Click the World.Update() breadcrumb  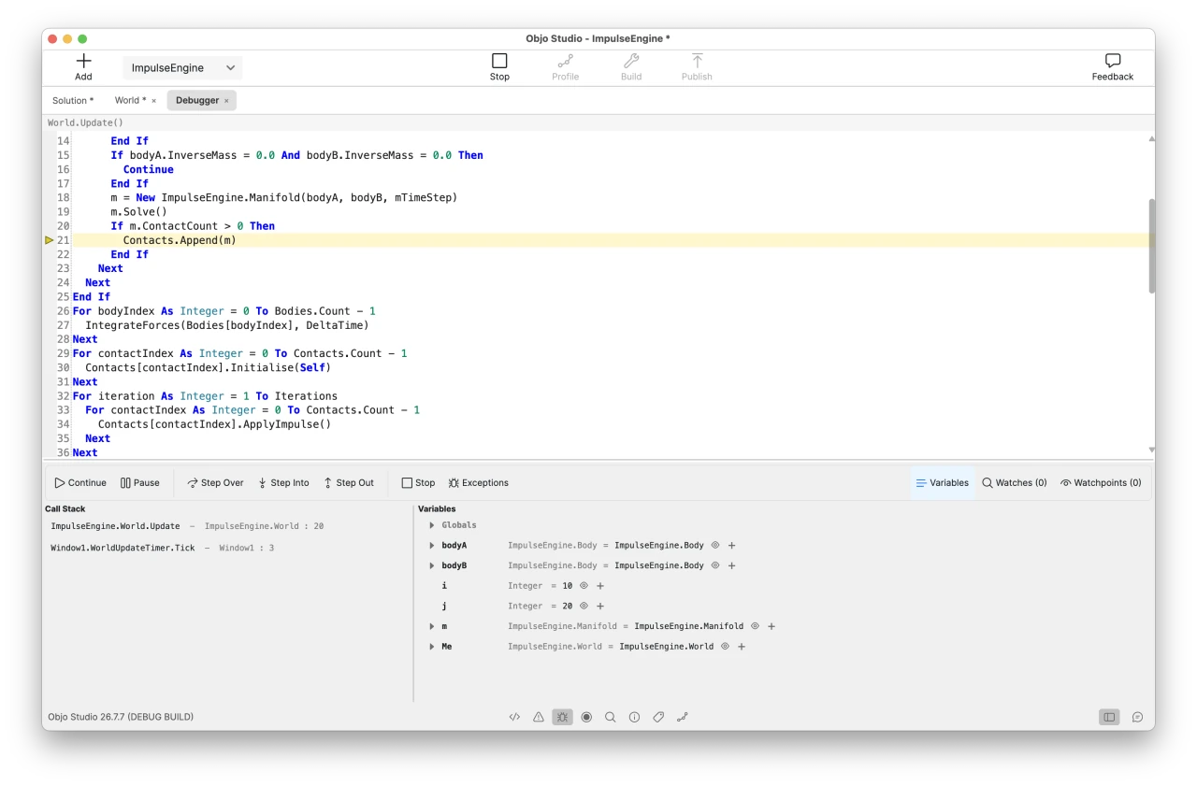(x=85, y=122)
